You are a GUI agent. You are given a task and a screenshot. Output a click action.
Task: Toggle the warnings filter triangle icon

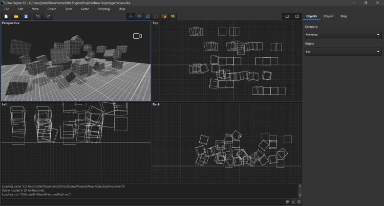(x=293, y=202)
